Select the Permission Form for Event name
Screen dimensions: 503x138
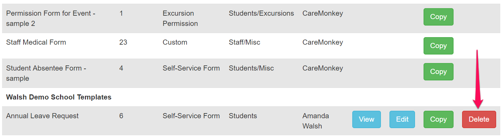(x=51, y=18)
